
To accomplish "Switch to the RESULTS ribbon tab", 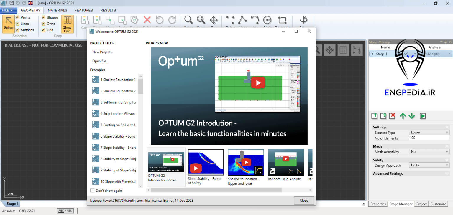I will pos(108,10).
